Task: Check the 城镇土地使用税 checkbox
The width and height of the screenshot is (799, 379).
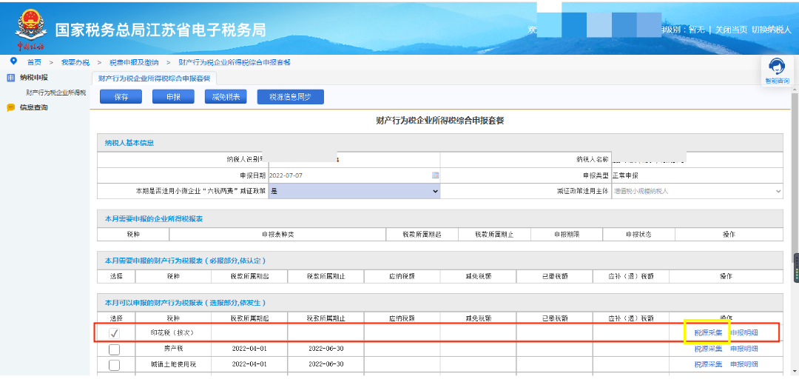Action: (x=114, y=365)
